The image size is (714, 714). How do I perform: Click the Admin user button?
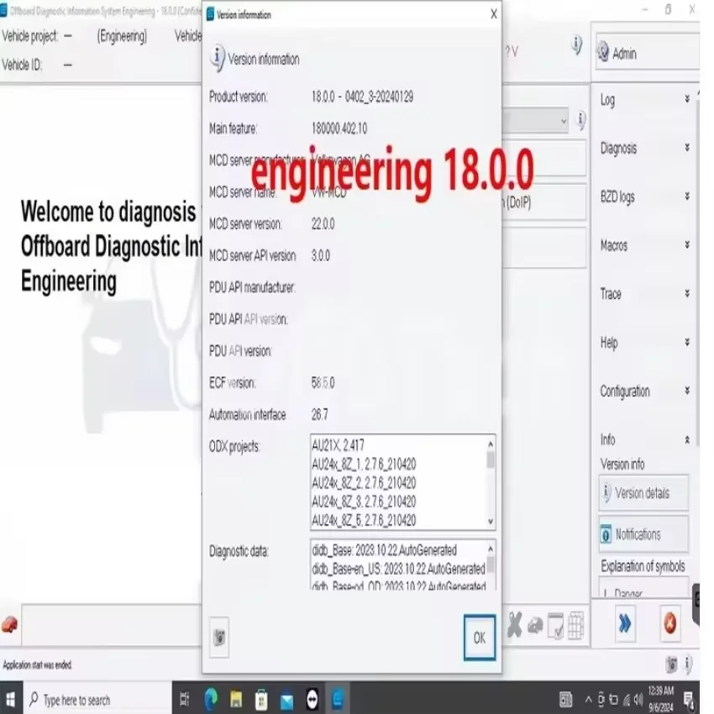[x=647, y=53]
